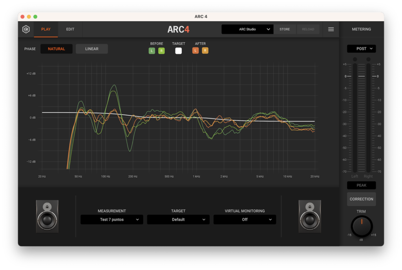Switch to the Edit tab
The width and height of the screenshot is (402, 270).
(x=70, y=29)
